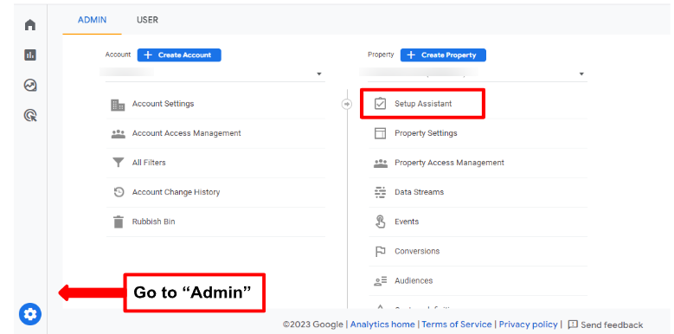This screenshot has width=674, height=334.
Task: Switch to the USER tab
Action: 147,20
